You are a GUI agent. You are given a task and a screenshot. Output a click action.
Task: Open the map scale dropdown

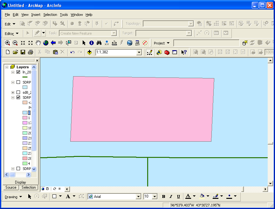pos(139,52)
